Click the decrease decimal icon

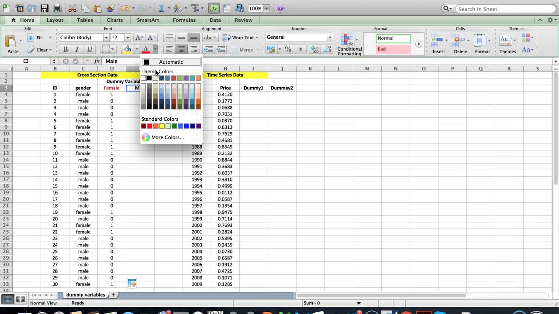(327, 50)
